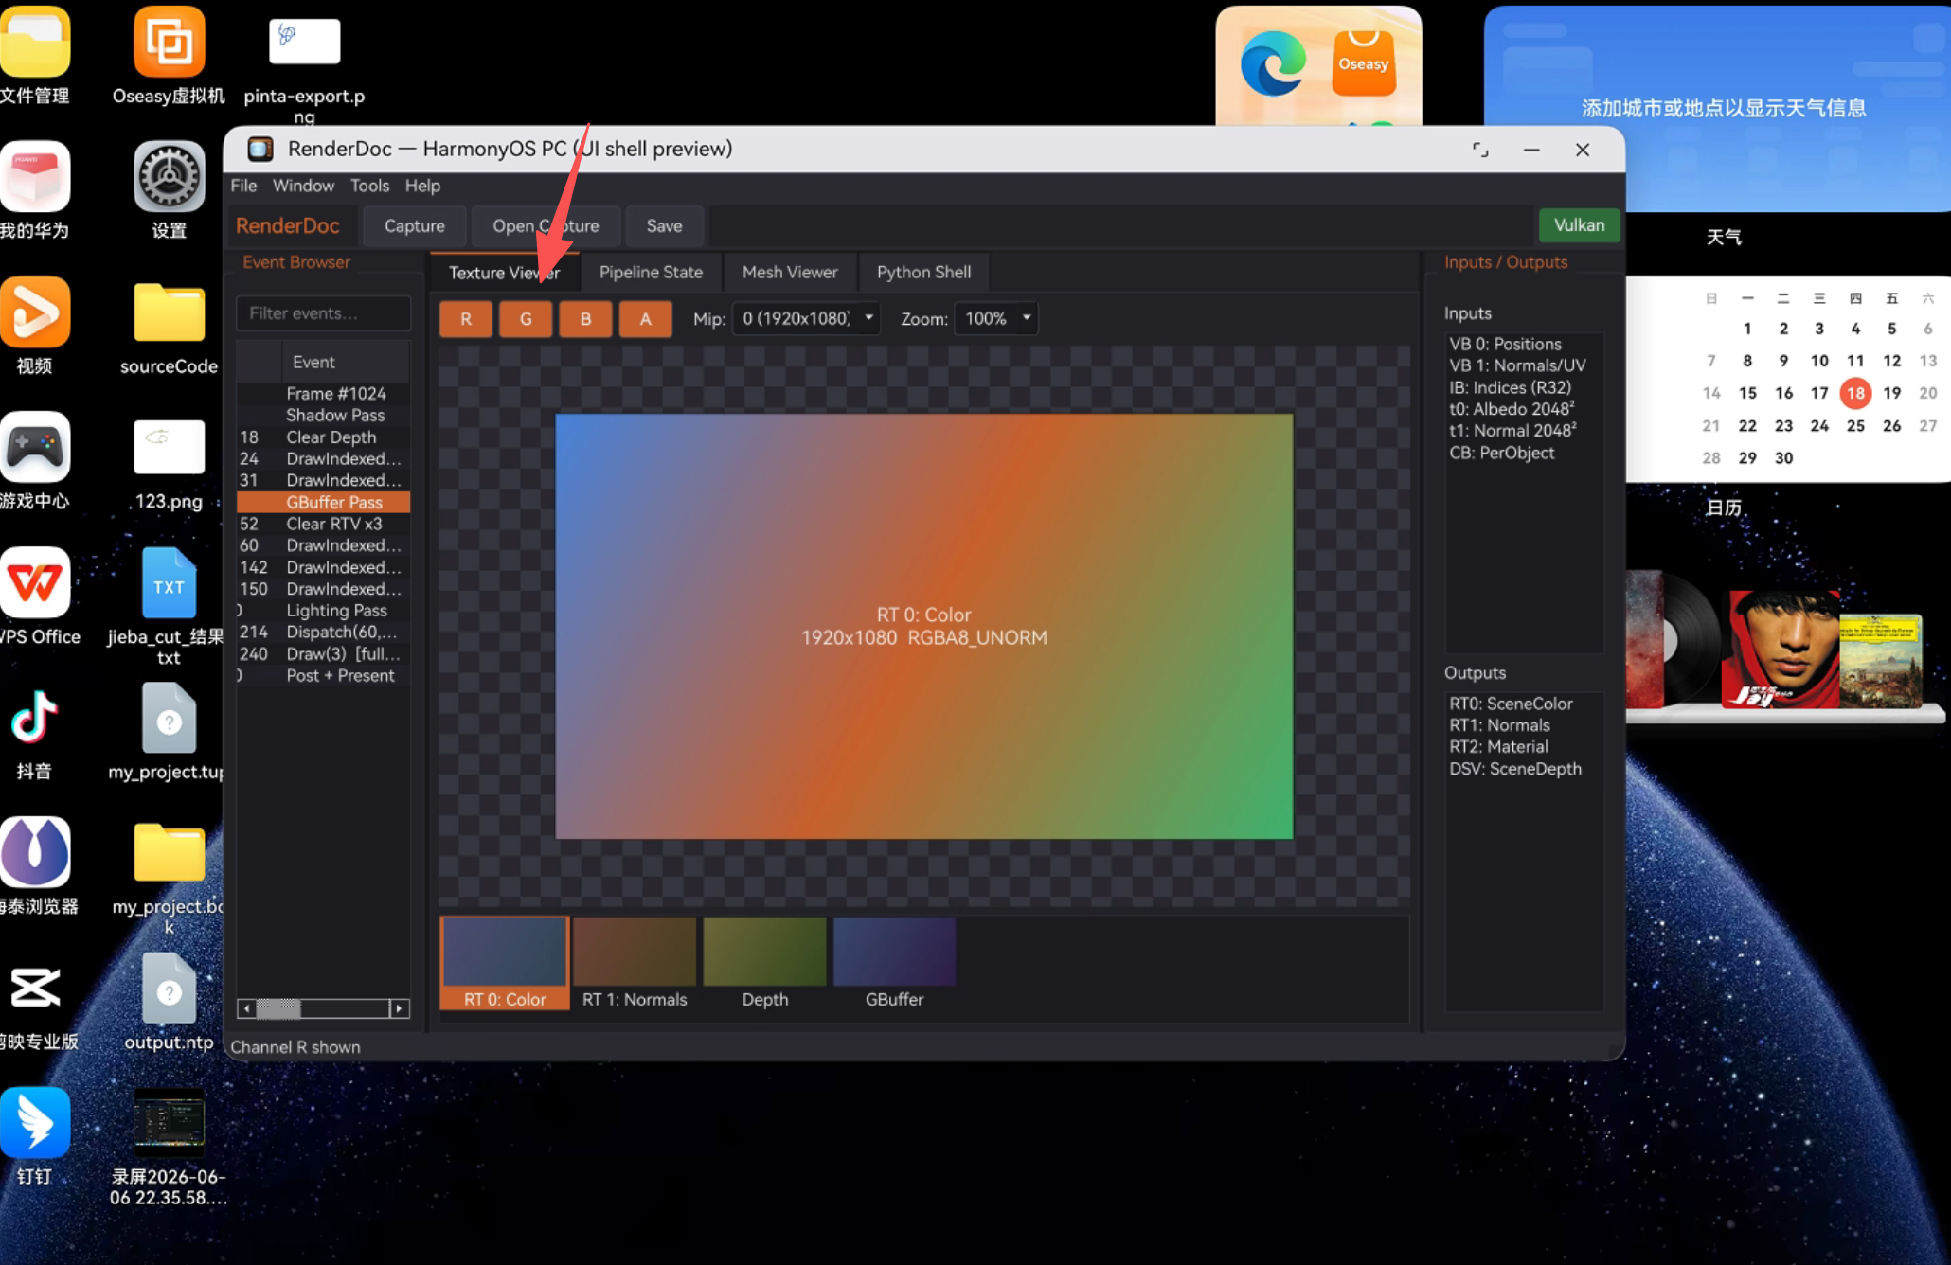Toggle the G channel button

pos(526,319)
